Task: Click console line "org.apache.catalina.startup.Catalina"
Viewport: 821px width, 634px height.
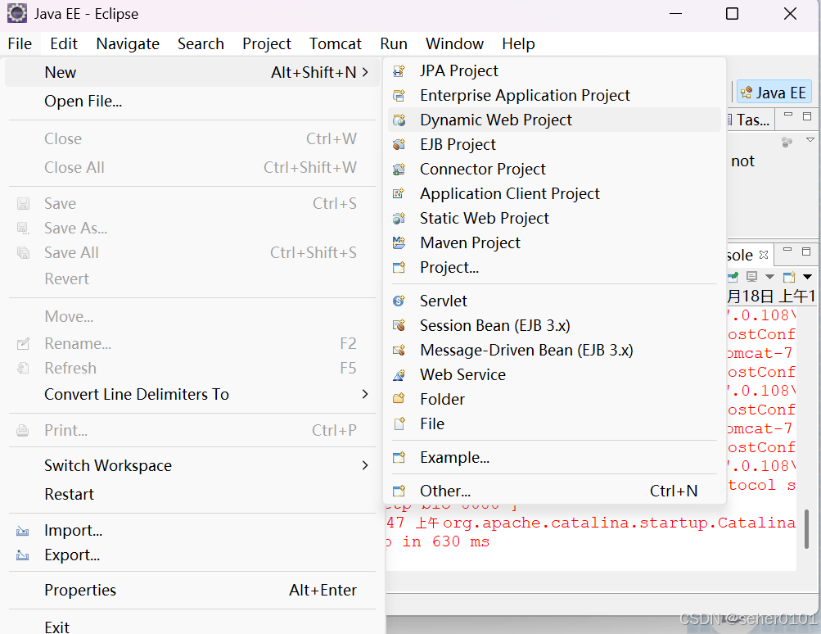Action: coord(619,523)
